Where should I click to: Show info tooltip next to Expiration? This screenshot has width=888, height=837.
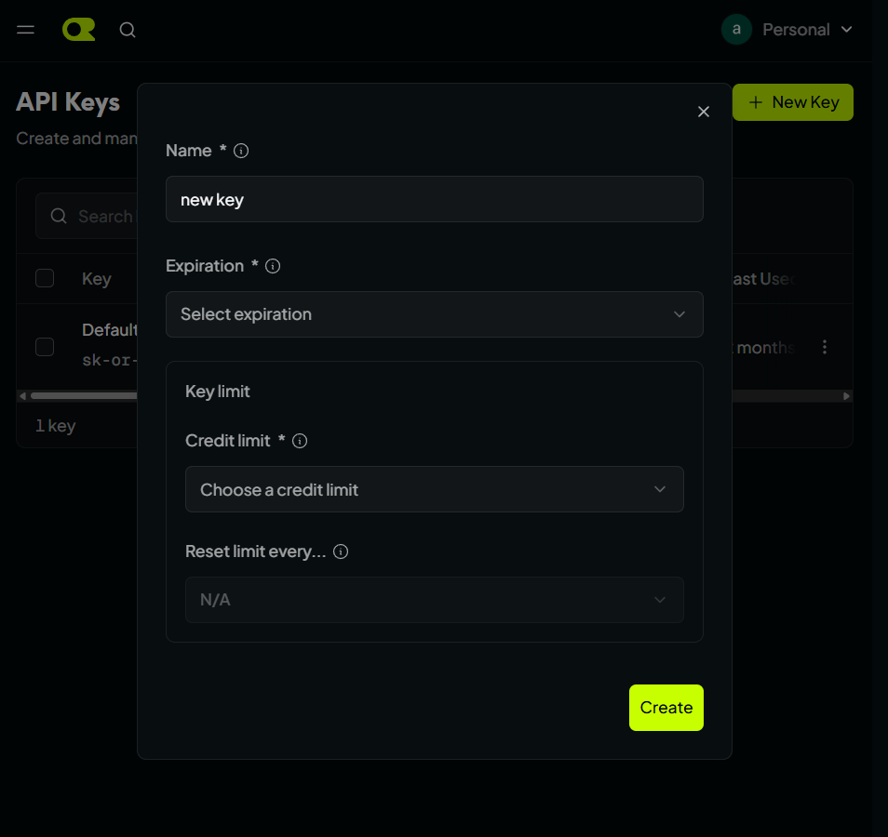tap(273, 266)
